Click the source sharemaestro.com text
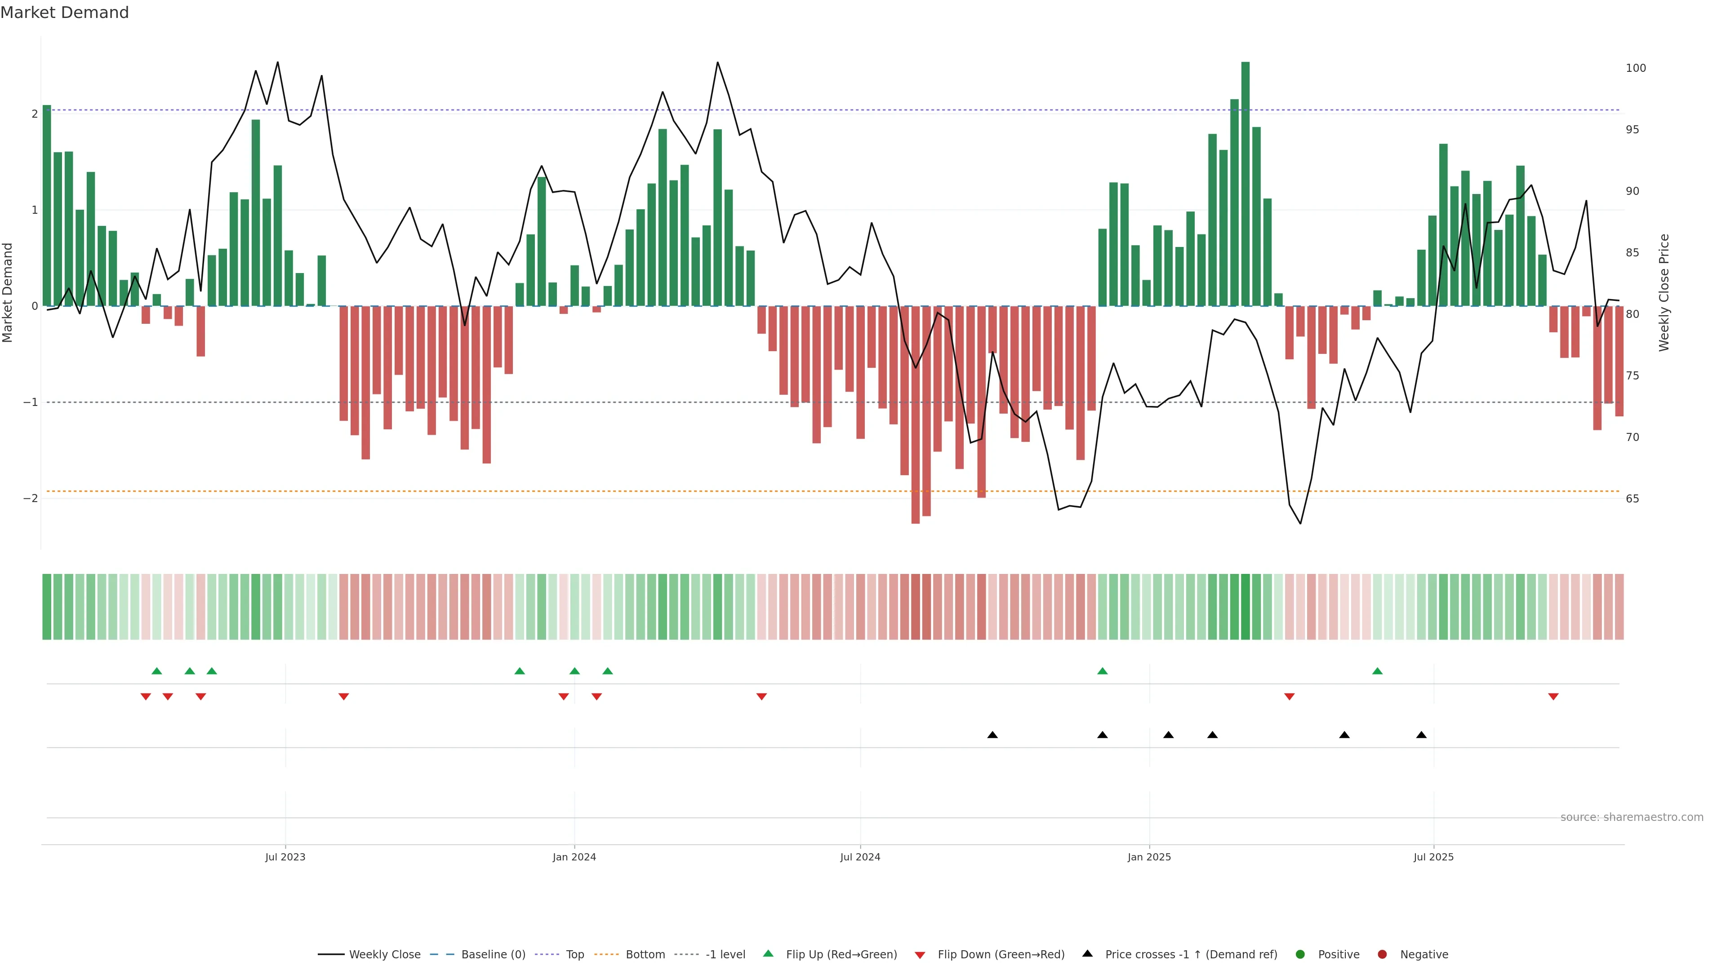The height and width of the screenshot is (970, 1726). [x=1632, y=817]
